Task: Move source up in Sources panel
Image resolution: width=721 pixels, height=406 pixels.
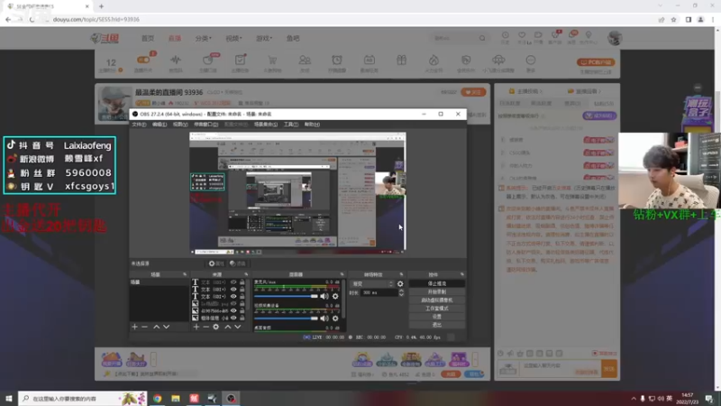Action: click(228, 327)
